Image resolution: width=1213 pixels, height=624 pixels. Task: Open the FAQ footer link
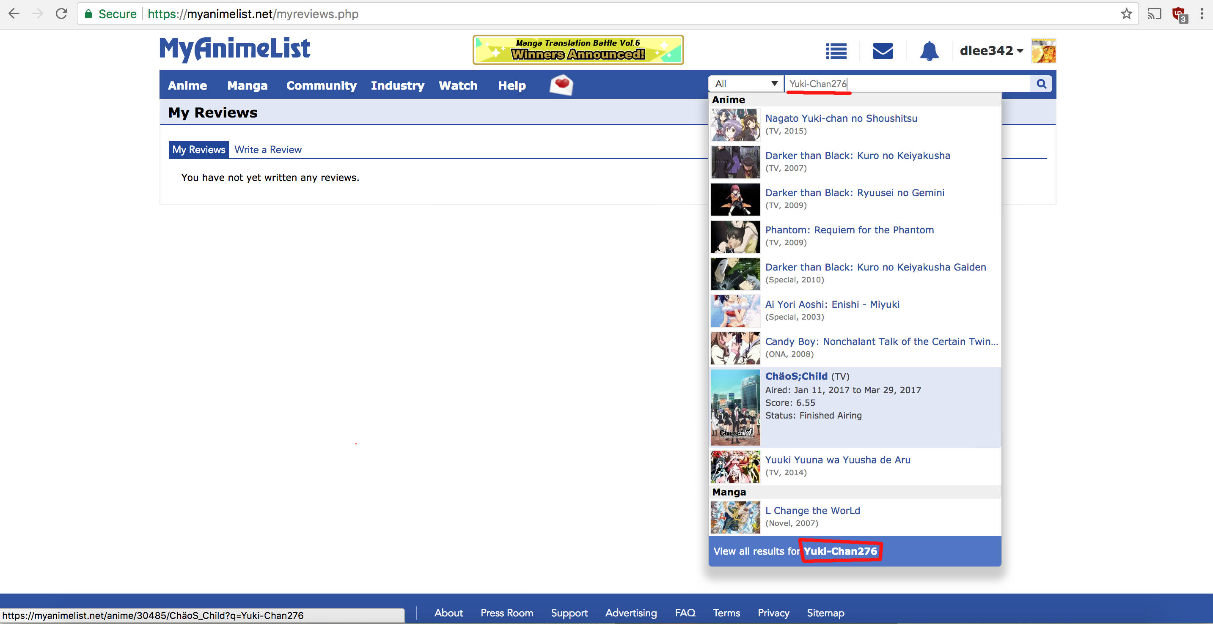point(685,613)
